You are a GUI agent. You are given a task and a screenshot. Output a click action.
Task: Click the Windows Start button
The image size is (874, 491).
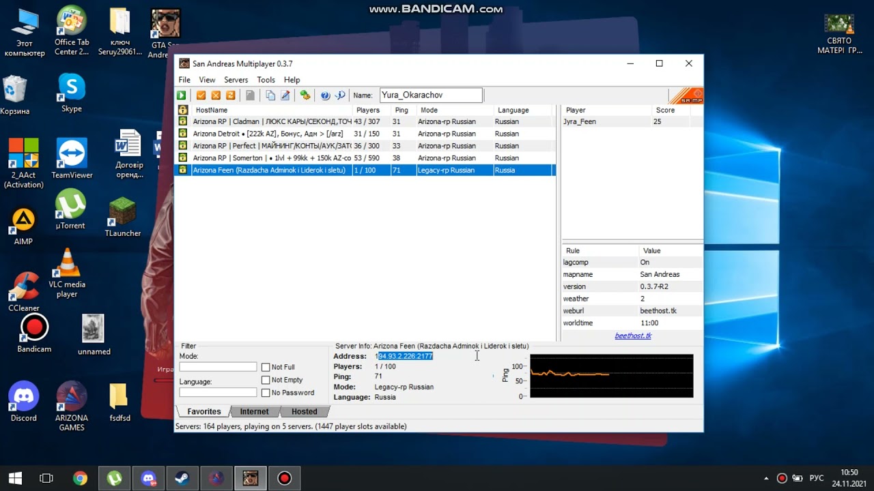pos(14,478)
